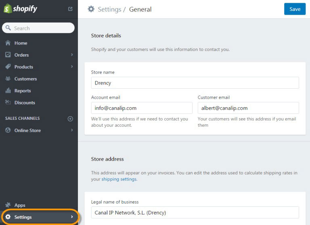Expand the Products submenu chevron
The width and height of the screenshot is (310, 225).
coord(72,66)
